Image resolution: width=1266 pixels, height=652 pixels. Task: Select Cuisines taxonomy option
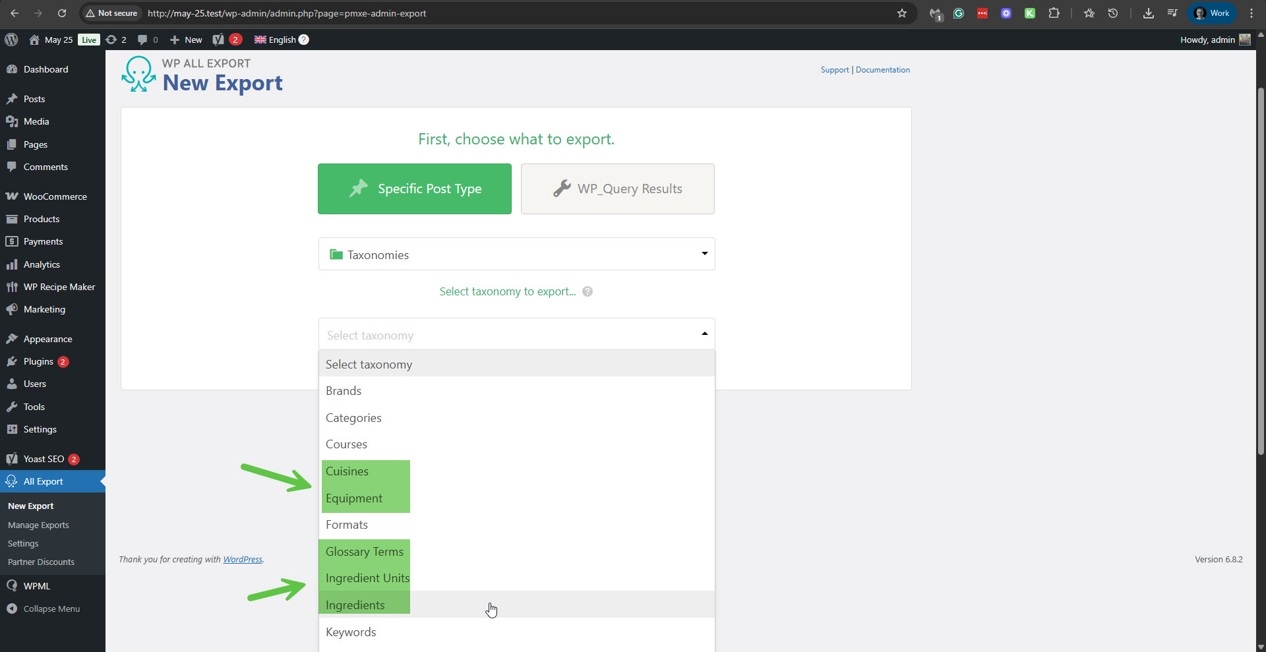[x=517, y=471]
